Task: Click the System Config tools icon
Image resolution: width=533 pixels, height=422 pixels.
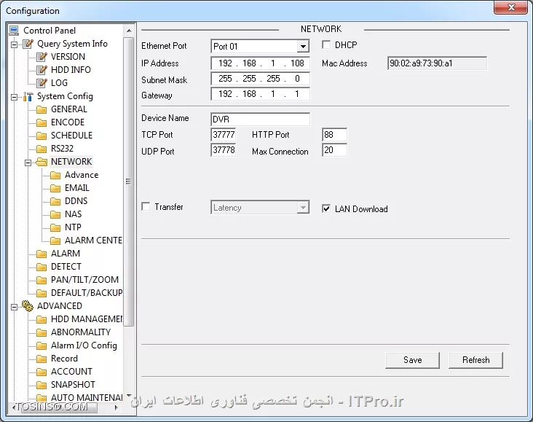Action: click(x=28, y=96)
